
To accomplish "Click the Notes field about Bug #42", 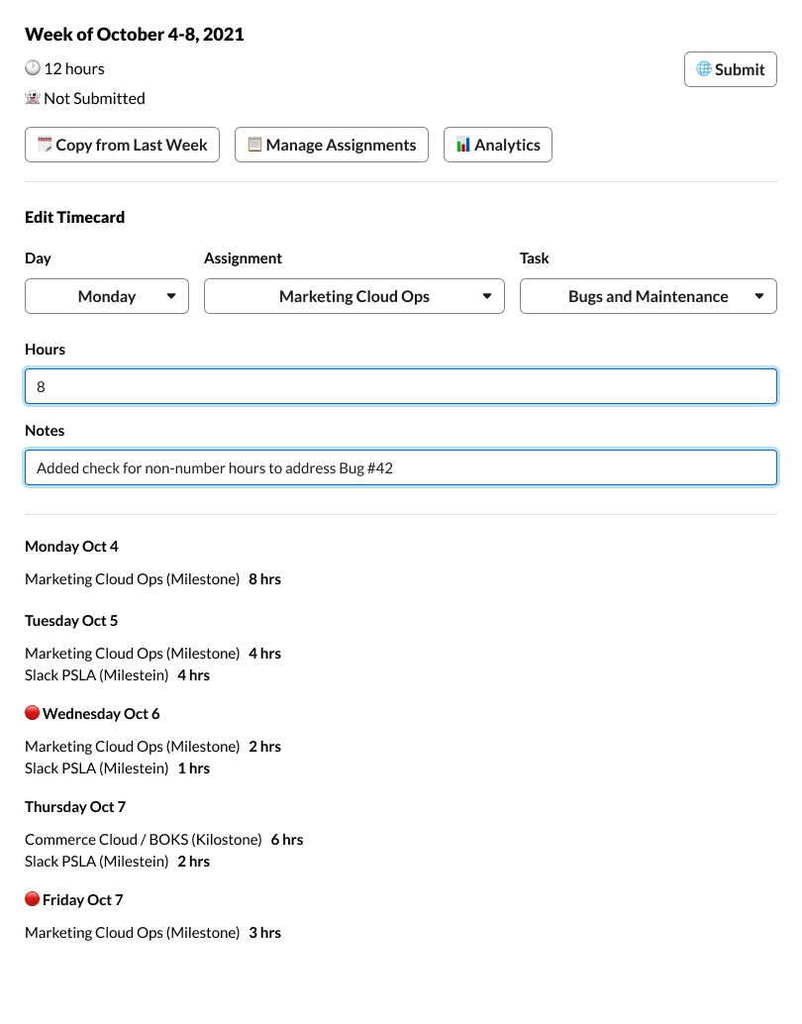I will point(401,467).
